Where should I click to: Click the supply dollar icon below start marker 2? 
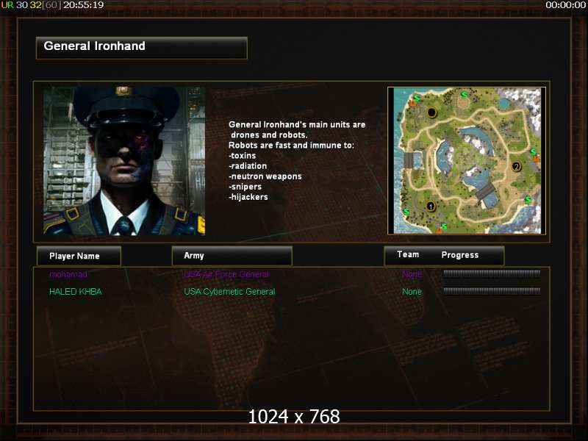point(528,199)
